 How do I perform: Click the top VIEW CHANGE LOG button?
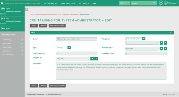[57, 26]
